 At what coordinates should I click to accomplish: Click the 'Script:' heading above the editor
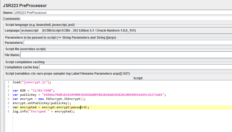point(138,78)
